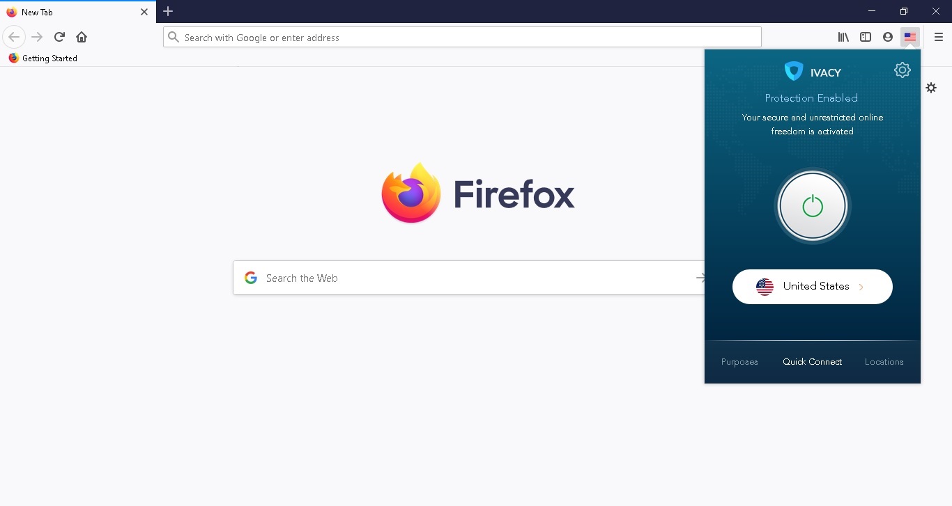Switch to the Purposes tab
Screen dimensions: 952x506
[739, 362]
